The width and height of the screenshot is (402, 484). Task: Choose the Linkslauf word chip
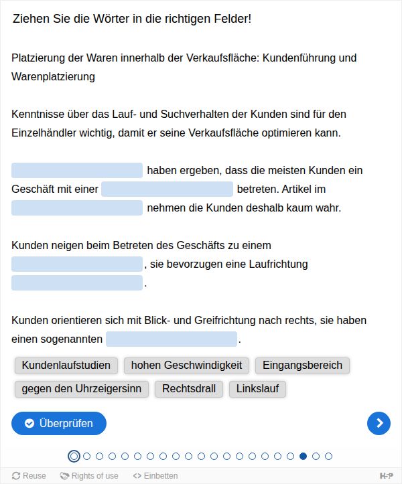tap(257, 389)
